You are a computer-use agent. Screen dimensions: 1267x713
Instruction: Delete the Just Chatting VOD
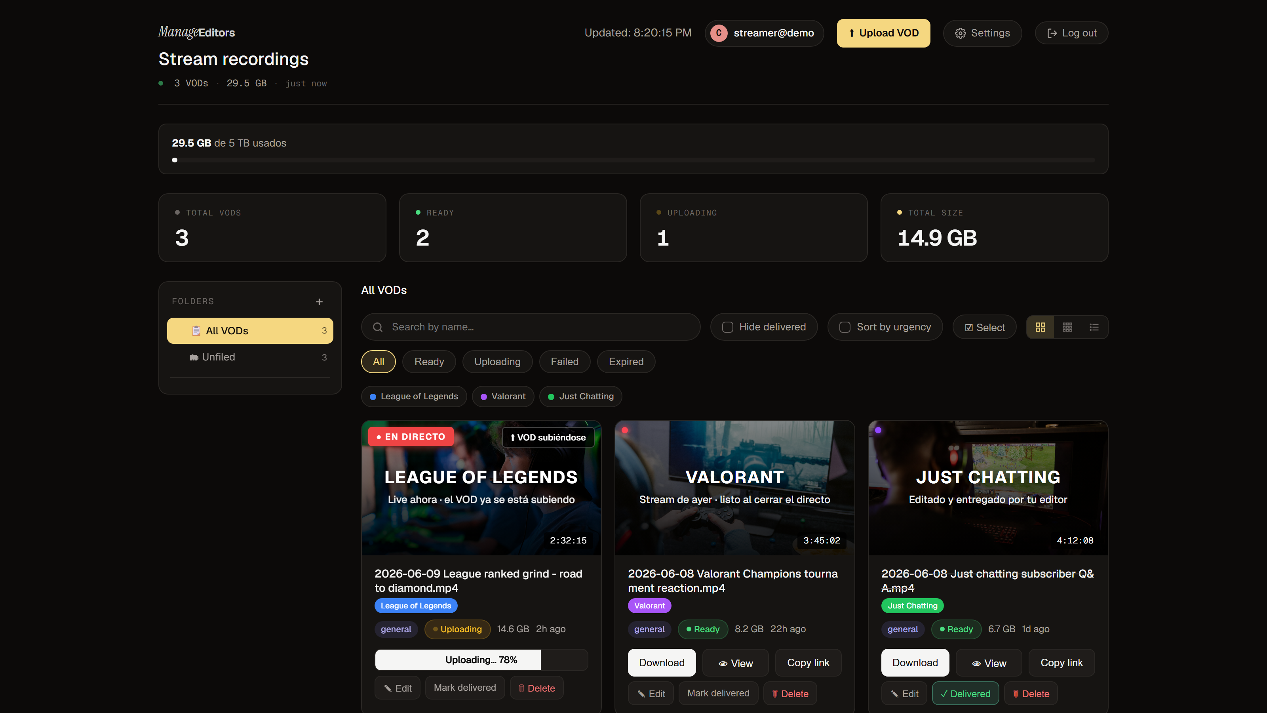pos(1031,694)
